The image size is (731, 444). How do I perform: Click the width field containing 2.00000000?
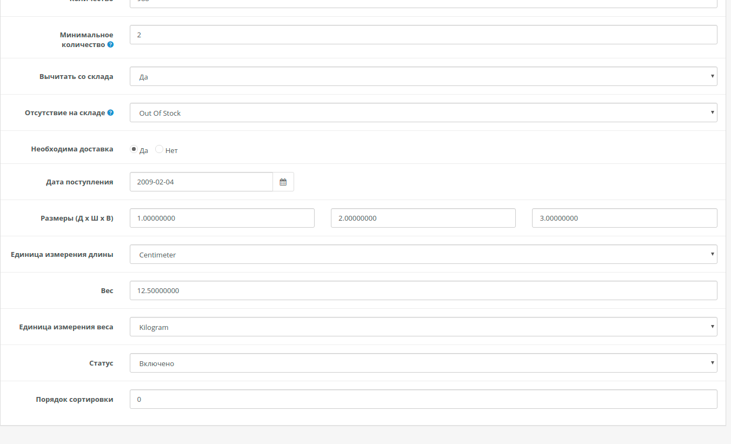423,218
